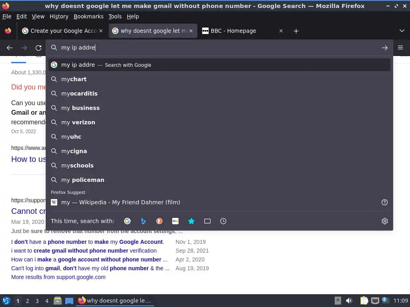Click the update notifier tray icon

coord(385,300)
